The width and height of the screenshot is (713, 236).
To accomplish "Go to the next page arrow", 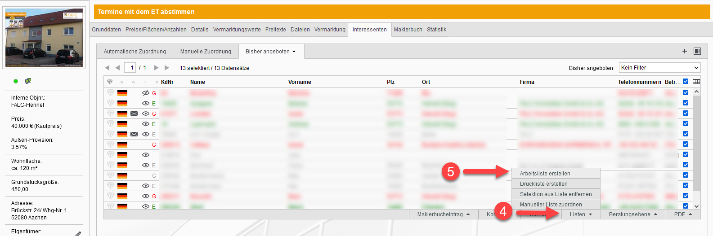I will pos(156,68).
